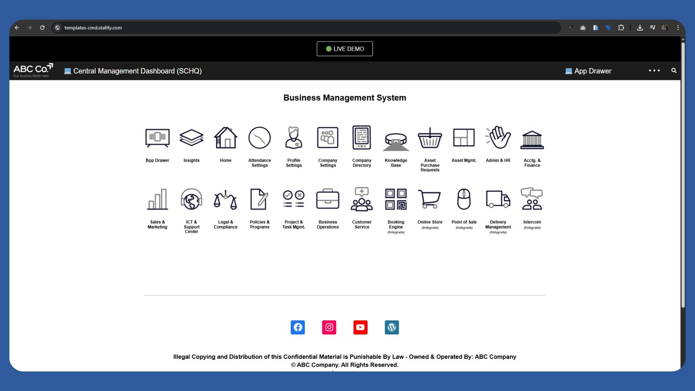Click App Drawer in the header

(588, 71)
